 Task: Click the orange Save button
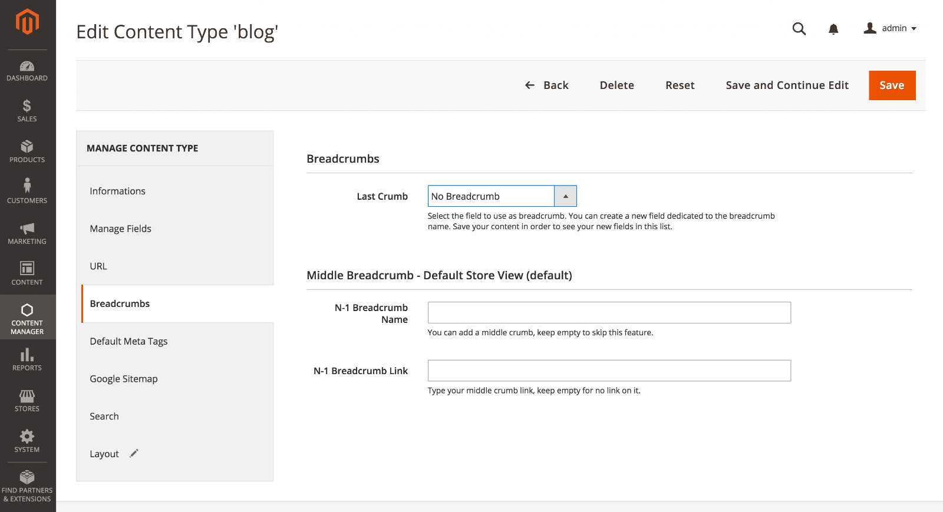(x=892, y=85)
